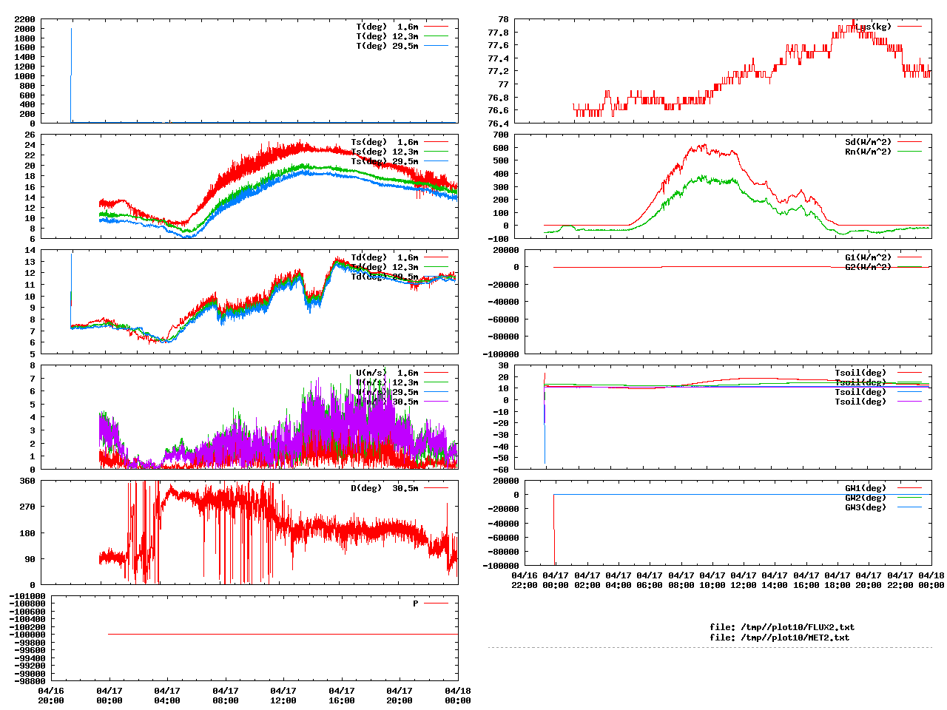The height and width of the screenshot is (710, 947).
Task: Click the "GW3(deg)" legend label
Action: tap(866, 507)
